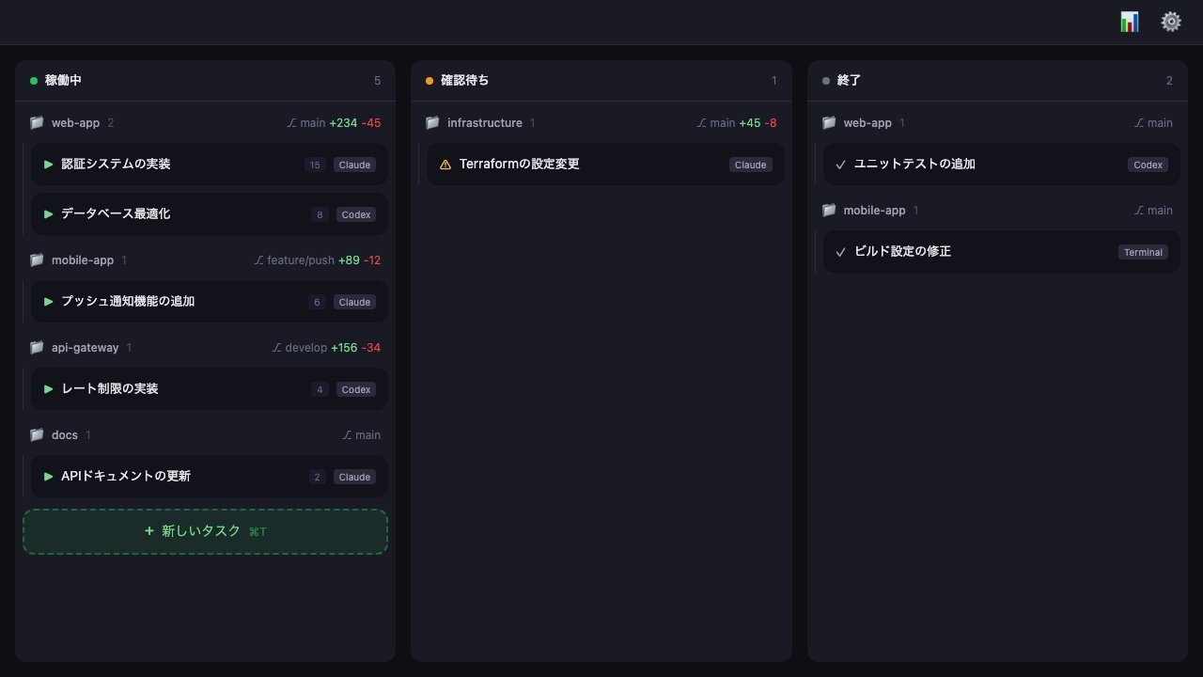Open the statistics bar chart icon
1203x677 pixels.
(1129, 22)
